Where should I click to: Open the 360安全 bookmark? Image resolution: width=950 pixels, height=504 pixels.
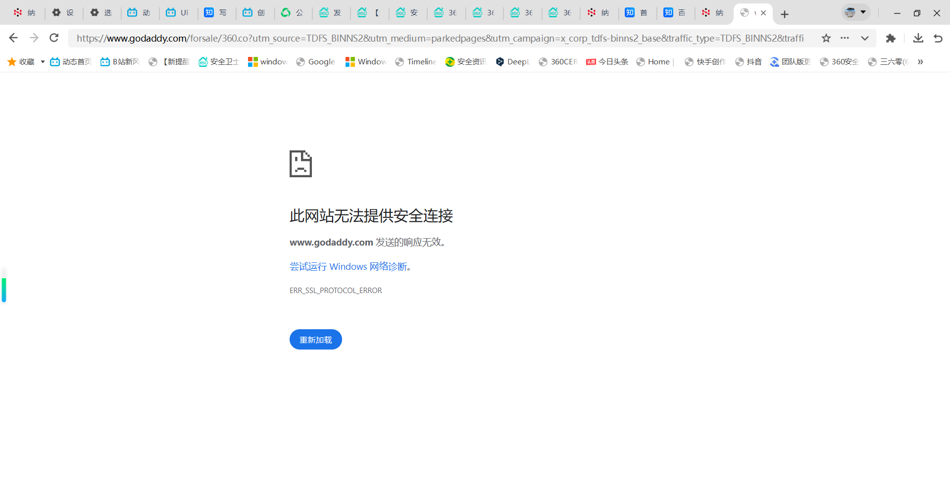pos(839,62)
